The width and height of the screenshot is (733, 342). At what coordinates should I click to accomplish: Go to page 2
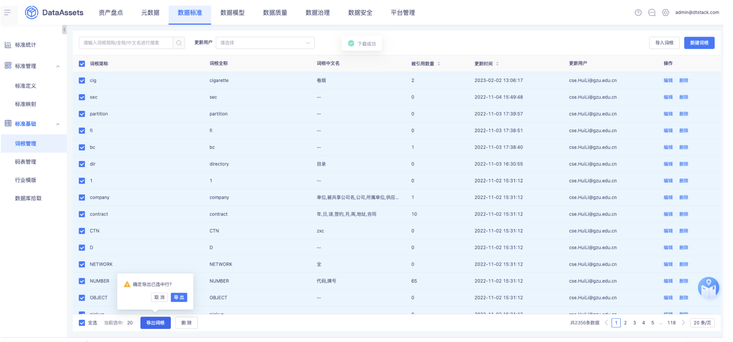[625, 323]
